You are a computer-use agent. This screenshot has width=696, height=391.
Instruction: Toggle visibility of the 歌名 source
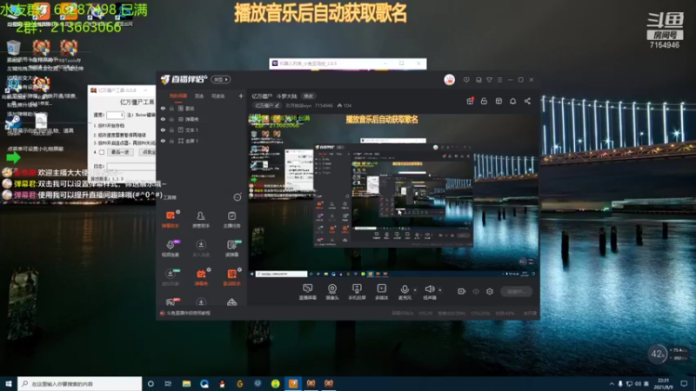[163, 108]
